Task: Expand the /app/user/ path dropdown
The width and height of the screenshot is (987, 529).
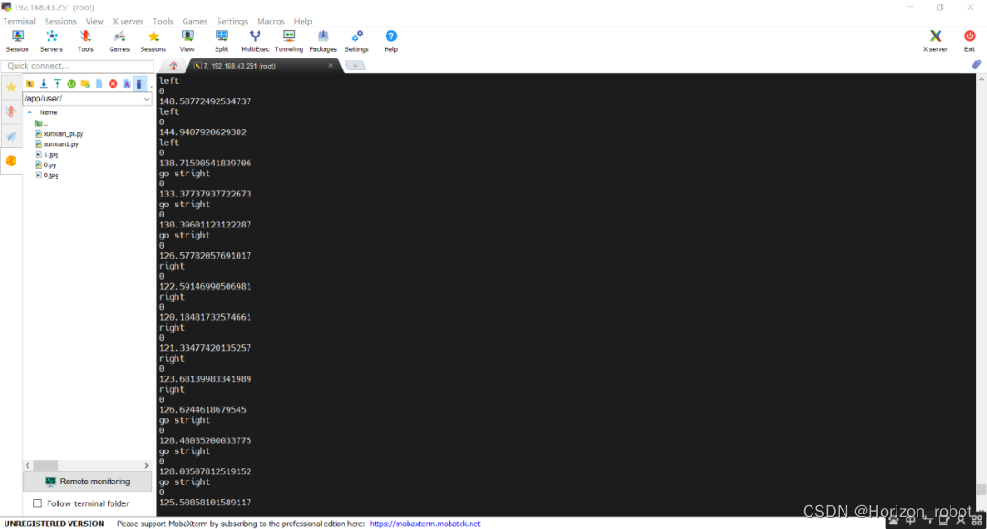Action: coord(146,99)
